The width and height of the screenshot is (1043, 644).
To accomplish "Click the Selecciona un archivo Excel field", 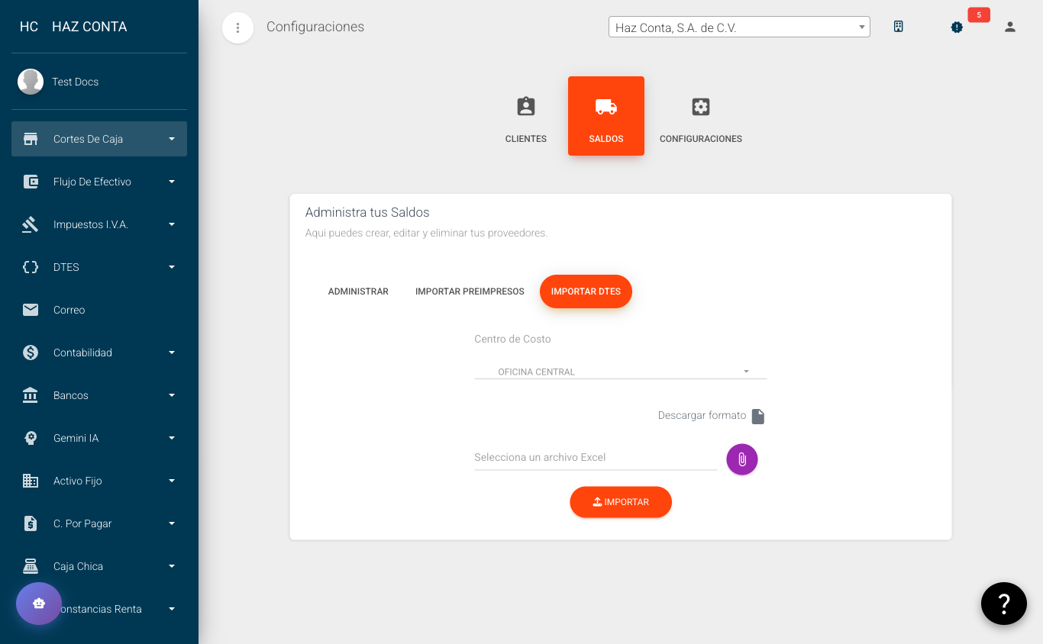I will pos(595,458).
